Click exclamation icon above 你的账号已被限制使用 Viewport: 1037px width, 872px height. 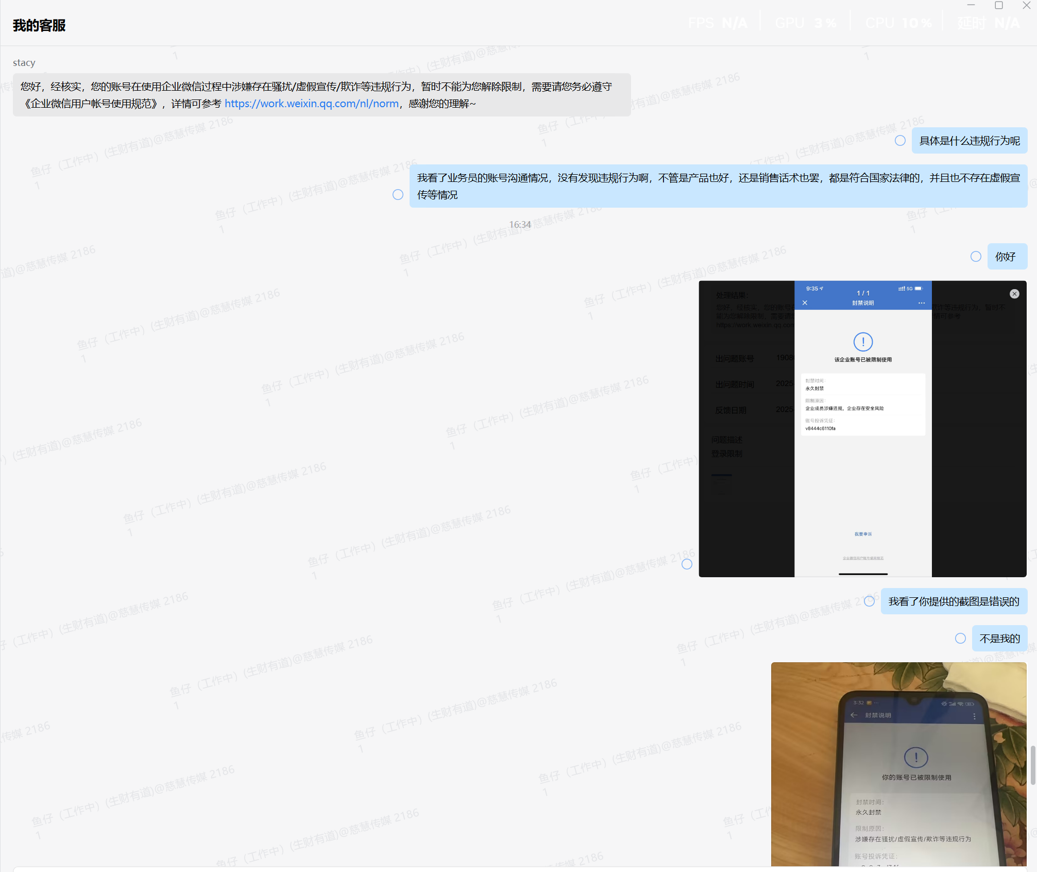(x=916, y=758)
